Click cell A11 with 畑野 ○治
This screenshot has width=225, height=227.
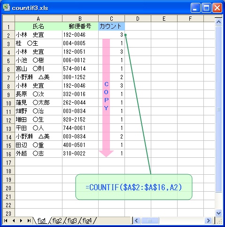(x=39, y=111)
